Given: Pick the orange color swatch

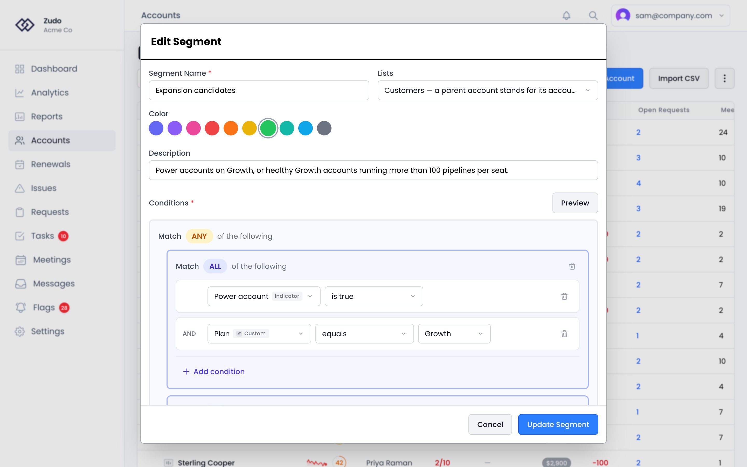Looking at the screenshot, I should click(x=231, y=128).
